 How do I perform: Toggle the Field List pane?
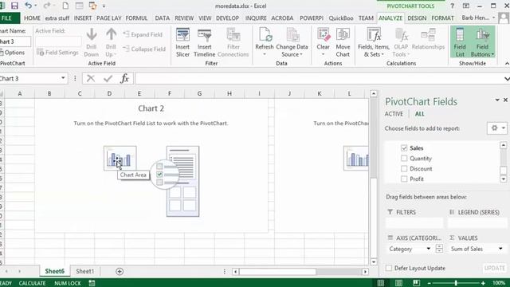(x=460, y=42)
